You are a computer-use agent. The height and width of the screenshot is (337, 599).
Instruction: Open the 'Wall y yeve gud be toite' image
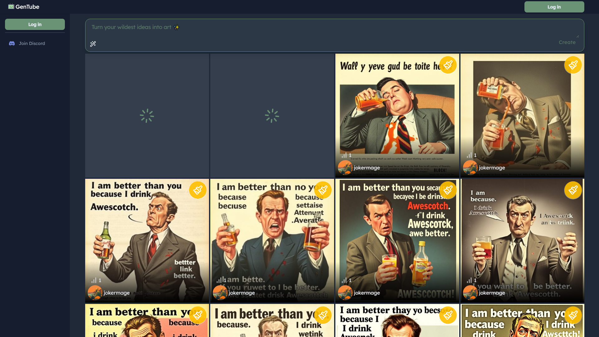tap(397, 115)
